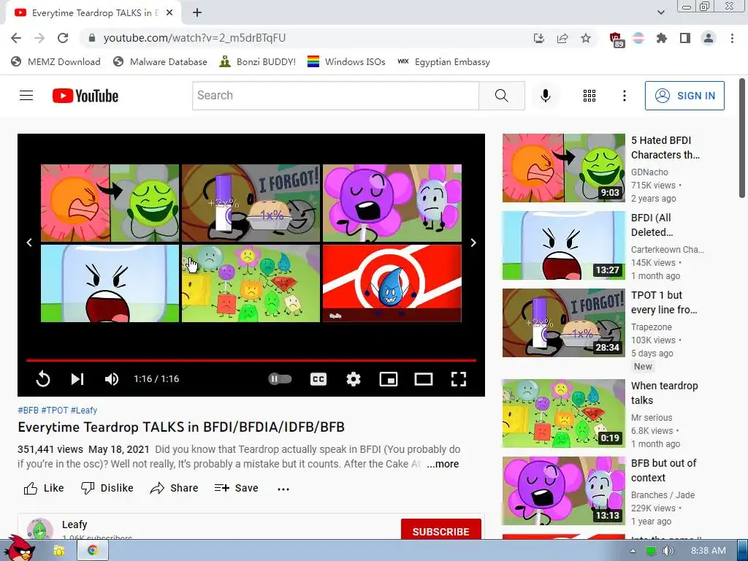Open Leafy channel avatar
The width and height of the screenshot is (748, 561).
coord(40,529)
